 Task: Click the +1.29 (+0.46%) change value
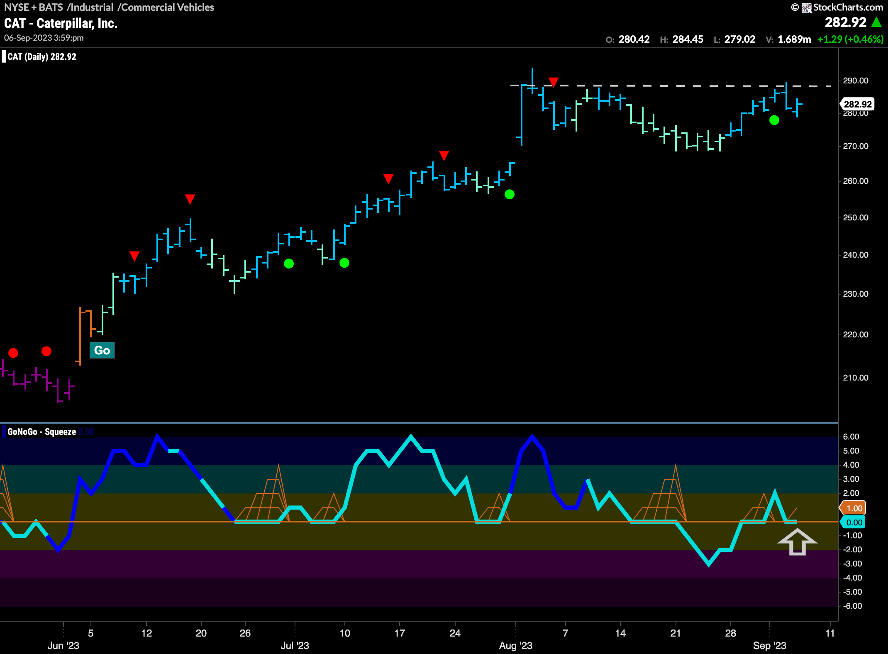(850, 39)
